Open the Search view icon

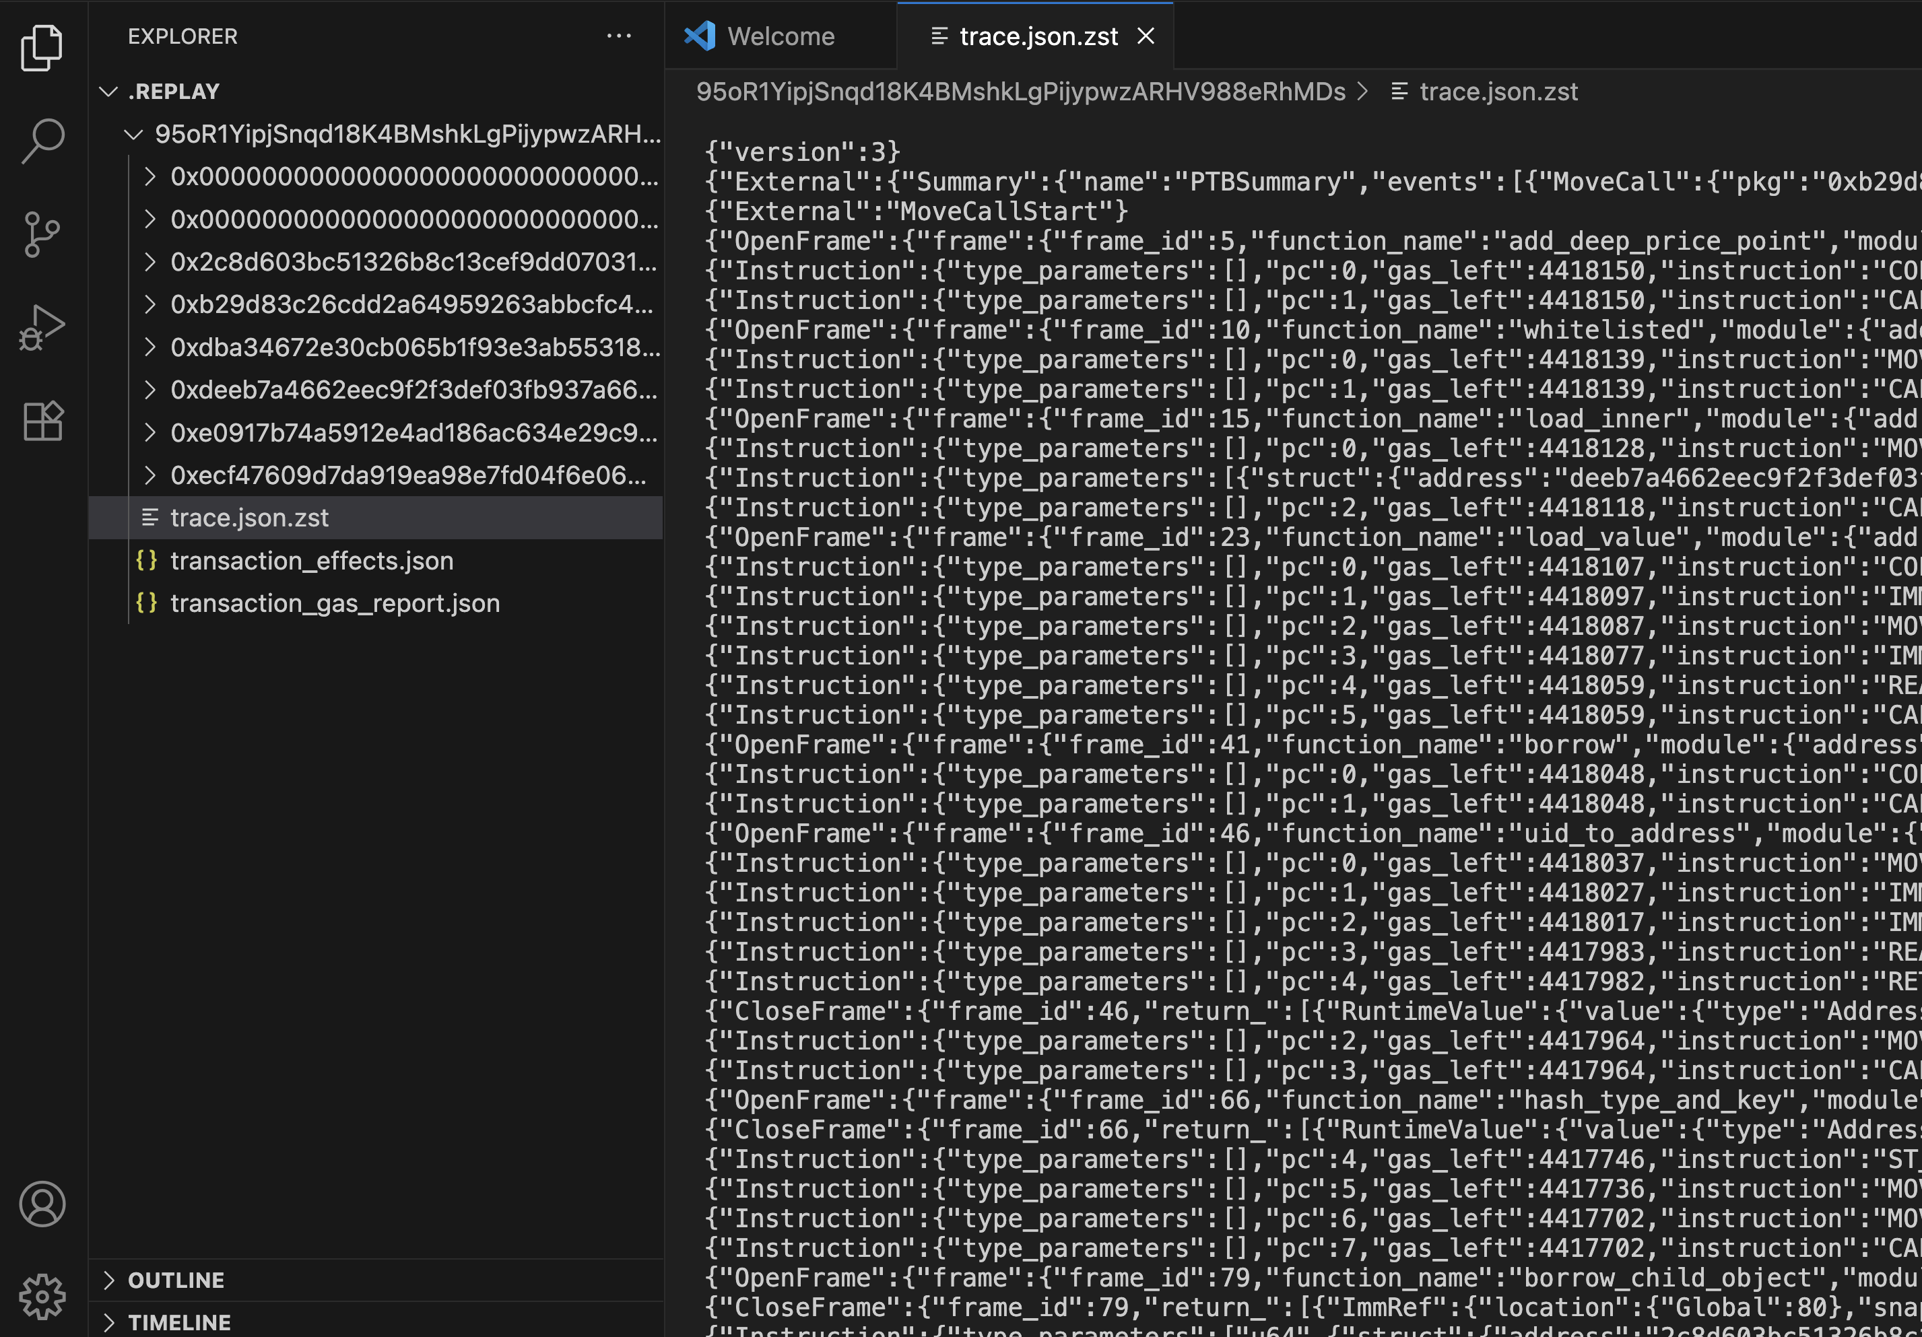42,141
